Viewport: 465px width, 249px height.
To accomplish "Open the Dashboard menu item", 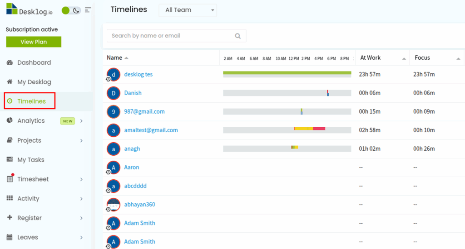I will [34, 62].
